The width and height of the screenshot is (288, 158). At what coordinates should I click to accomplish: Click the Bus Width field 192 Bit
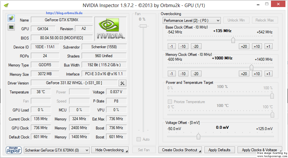pyautogui.click(x=104, y=65)
